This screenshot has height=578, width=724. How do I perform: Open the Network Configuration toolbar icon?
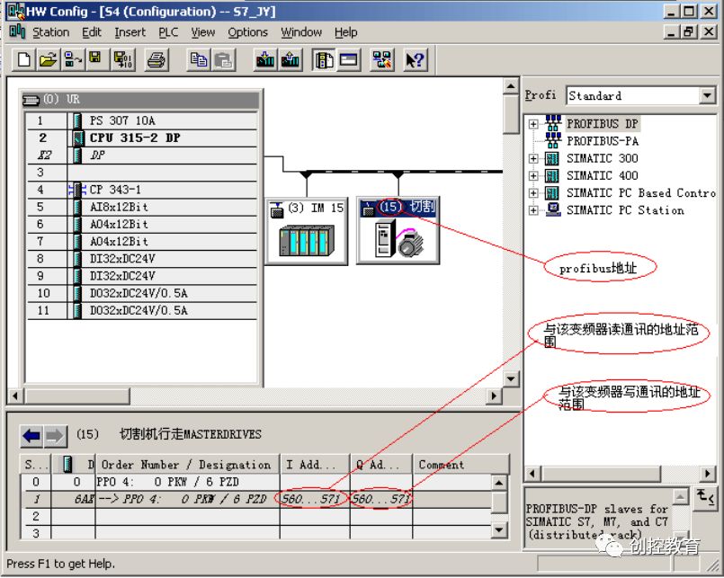coord(382,59)
